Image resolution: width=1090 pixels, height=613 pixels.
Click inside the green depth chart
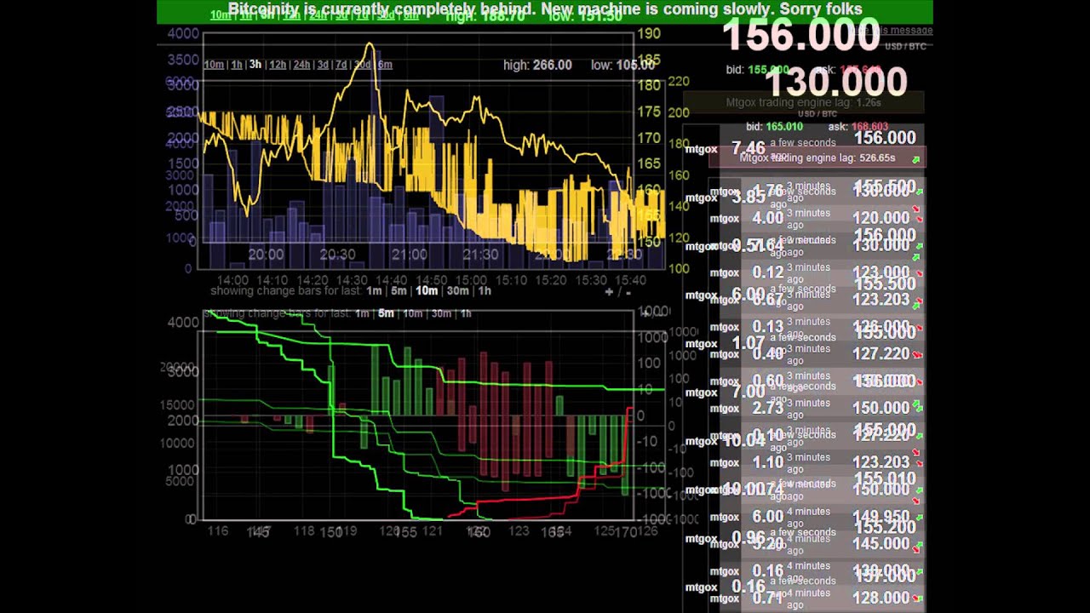click(x=417, y=417)
